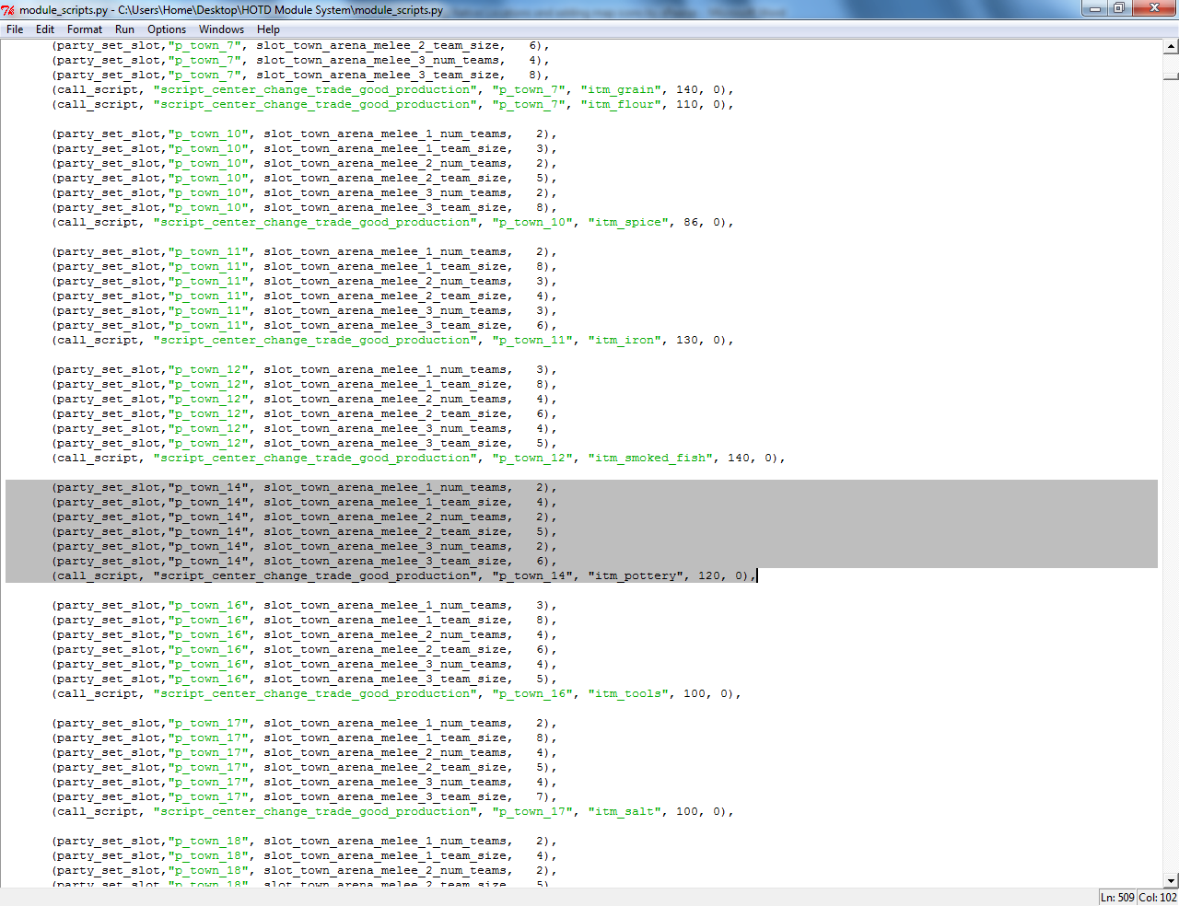Click "p_town_14" in the highlighted call_script line

coord(532,576)
